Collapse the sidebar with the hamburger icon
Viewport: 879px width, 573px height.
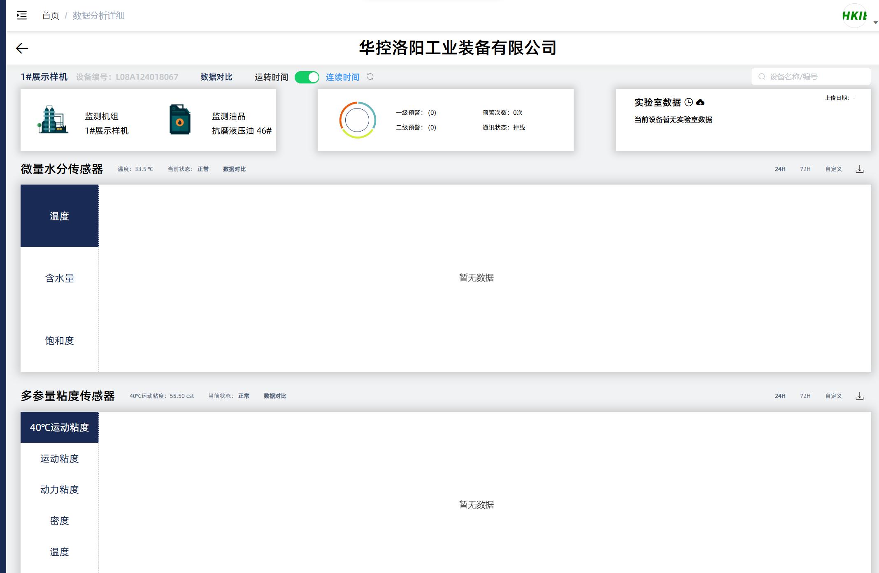tap(22, 16)
